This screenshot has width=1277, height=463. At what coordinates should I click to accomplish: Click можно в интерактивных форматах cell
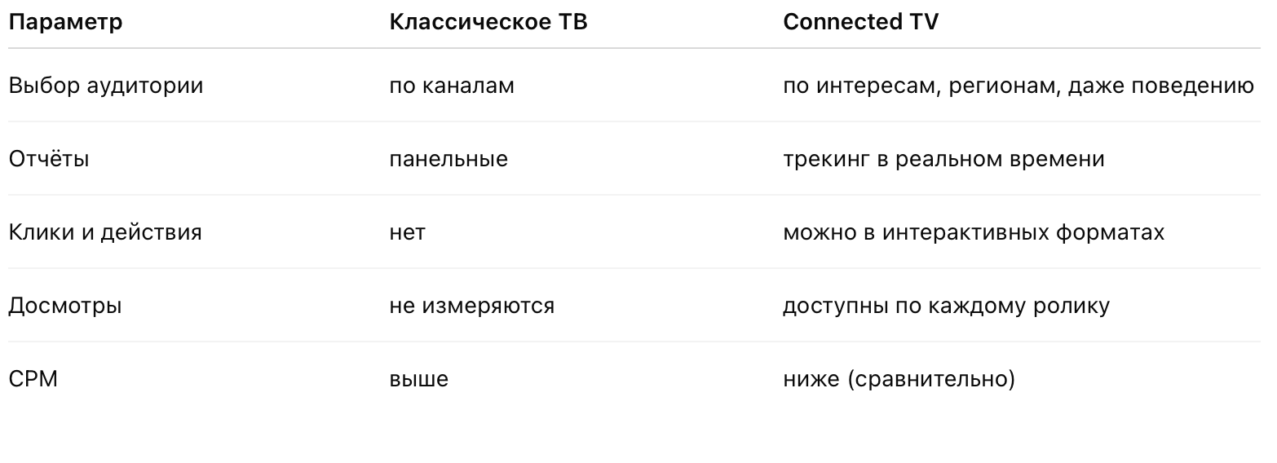tap(973, 232)
